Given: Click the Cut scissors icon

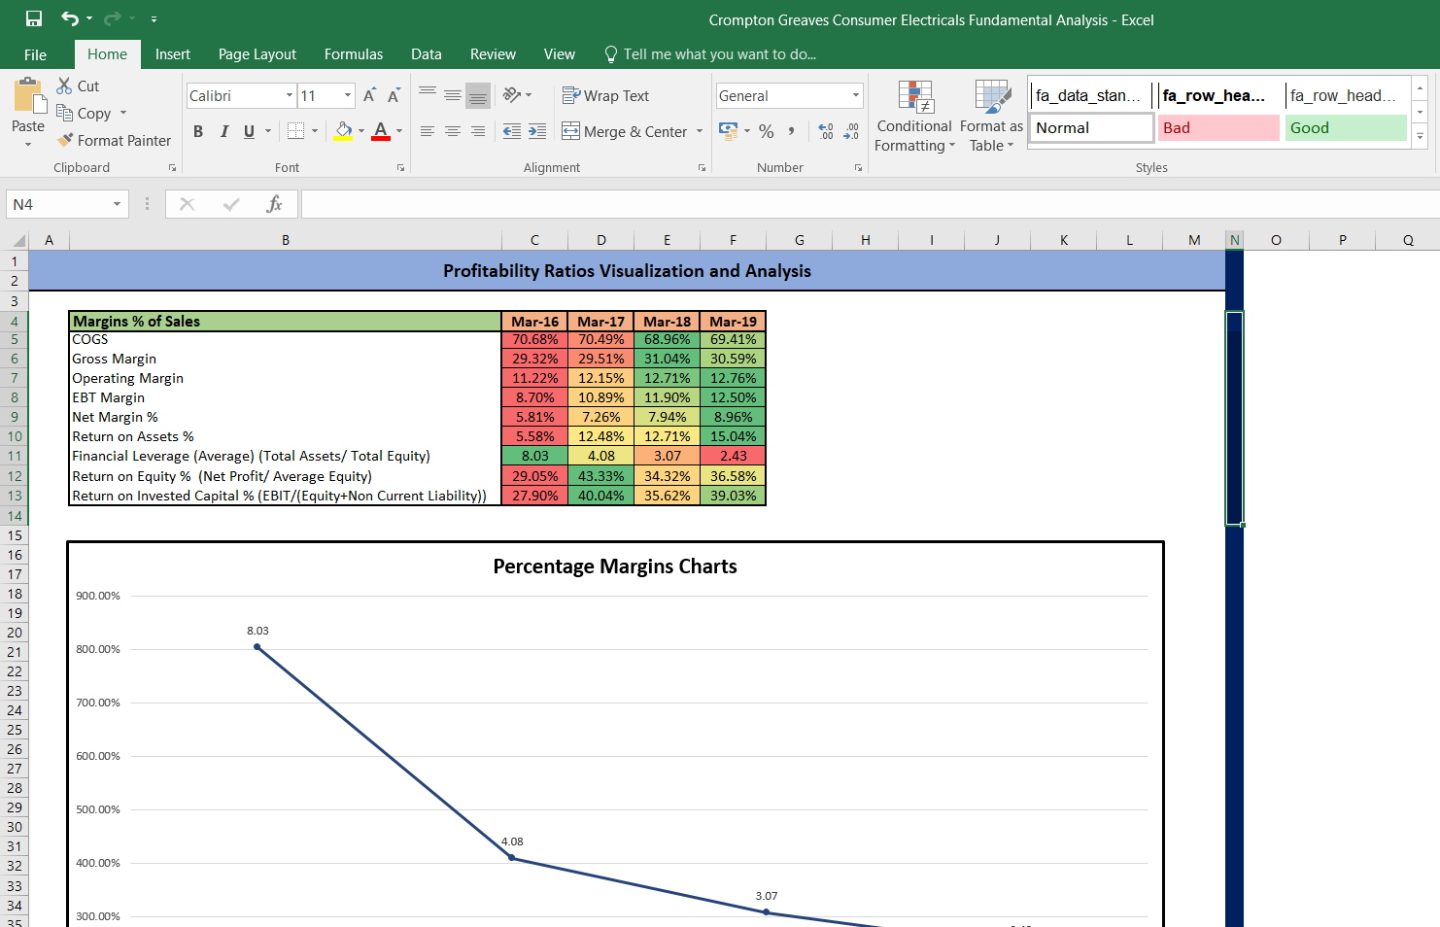Looking at the screenshot, I should point(65,86).
